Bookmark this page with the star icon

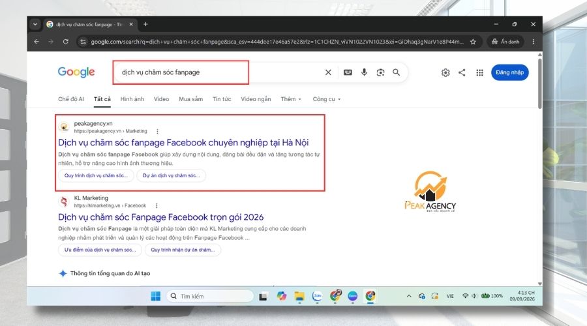[473, 42]
